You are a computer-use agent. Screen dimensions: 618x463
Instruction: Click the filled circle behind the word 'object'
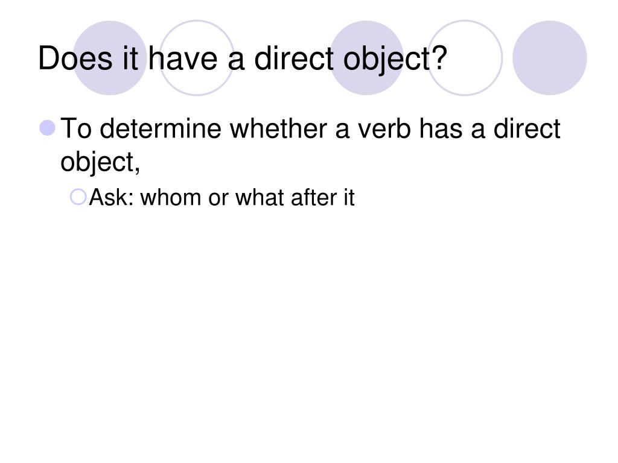[366, 58]
